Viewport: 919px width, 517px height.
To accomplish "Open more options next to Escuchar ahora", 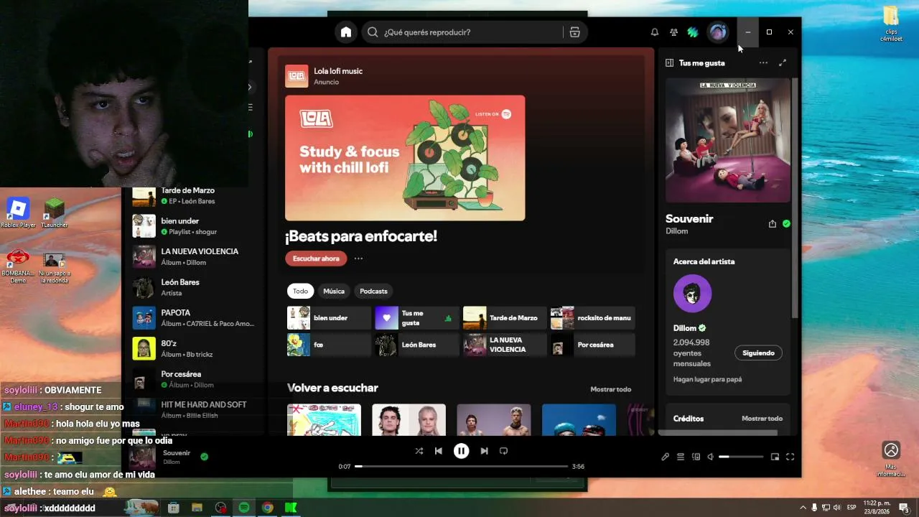I will point(358,258).
